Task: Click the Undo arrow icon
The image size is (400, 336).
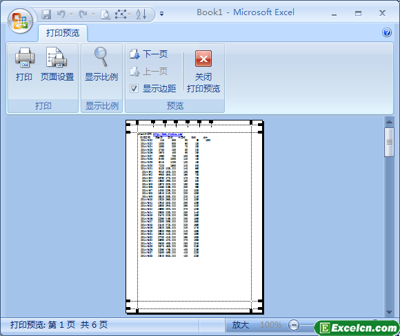Action: tap(61, 14)
